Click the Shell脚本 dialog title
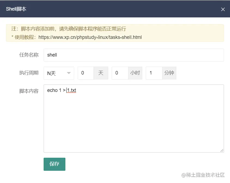Viewport: 230px width, 183px height. (x=16, y=9)
